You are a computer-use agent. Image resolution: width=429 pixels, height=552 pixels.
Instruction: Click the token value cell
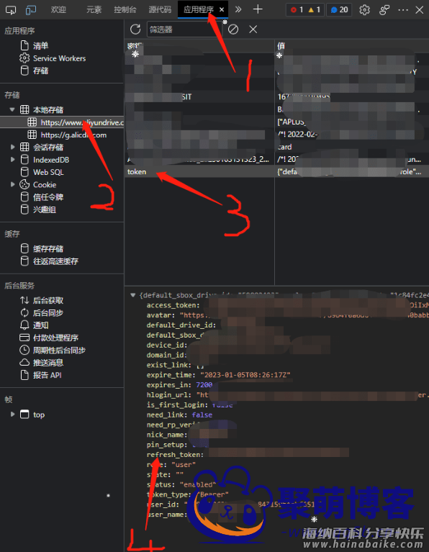352,172
